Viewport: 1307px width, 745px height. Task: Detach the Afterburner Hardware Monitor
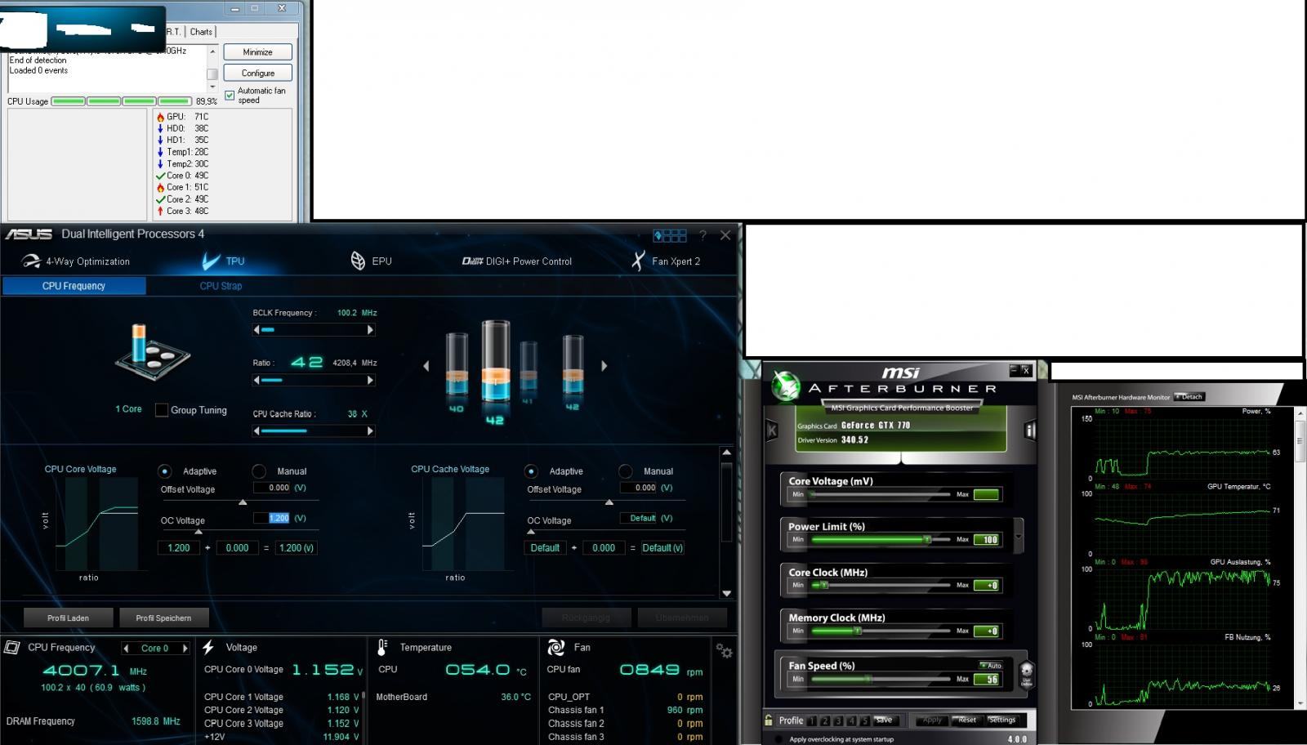[1189, 397]
